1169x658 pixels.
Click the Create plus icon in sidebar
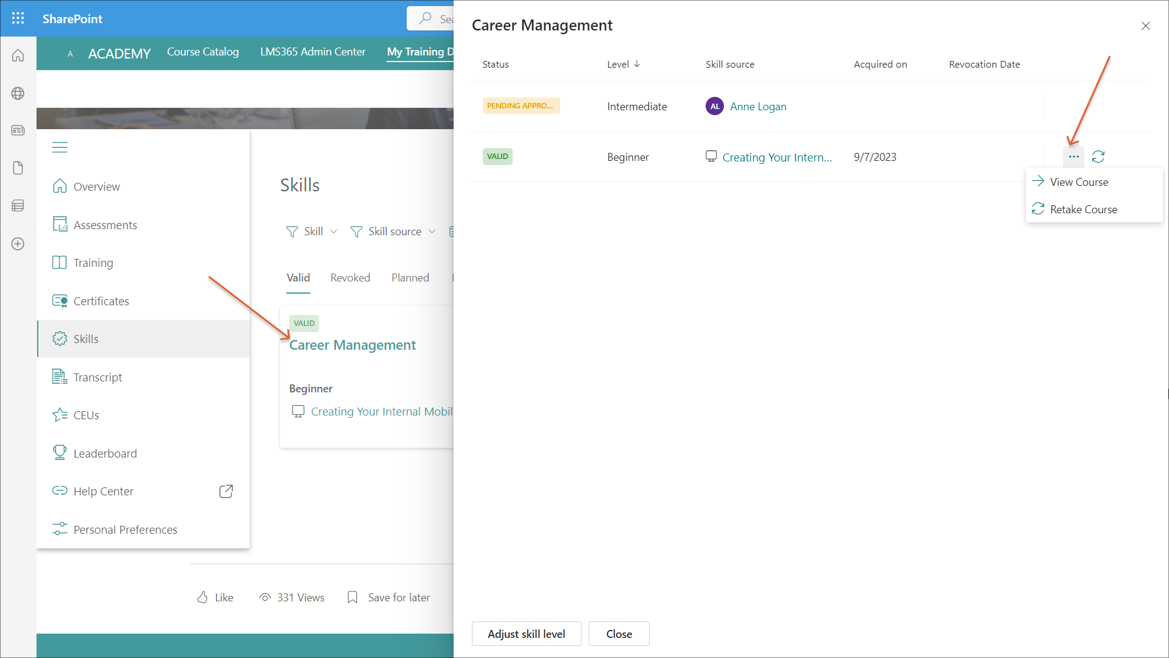(18, 244)
